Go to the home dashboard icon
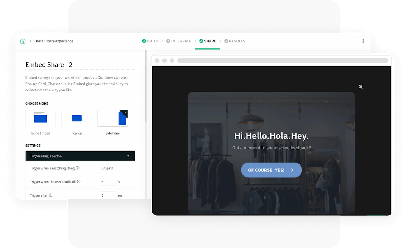The width and height of the screenshot is (409, 248). (x=23, y=41)
